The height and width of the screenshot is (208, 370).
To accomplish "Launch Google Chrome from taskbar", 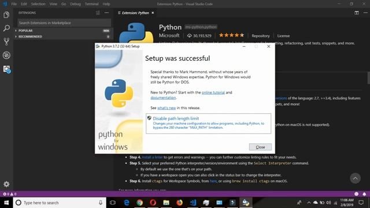I will pyautogui.click(x=140, y=203).
